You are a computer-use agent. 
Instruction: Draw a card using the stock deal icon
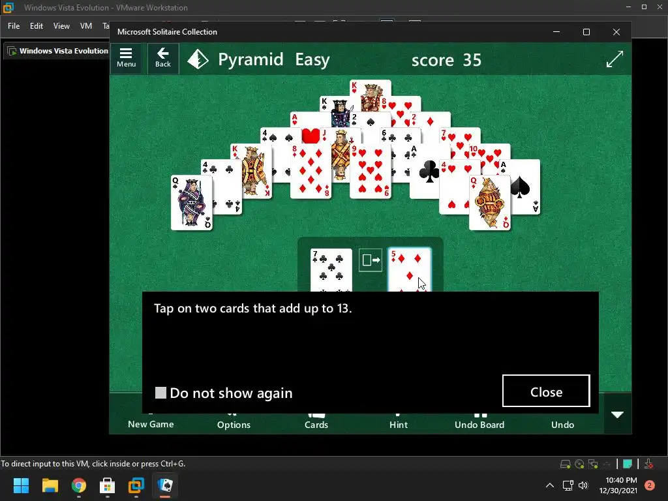tap(371, 260)
